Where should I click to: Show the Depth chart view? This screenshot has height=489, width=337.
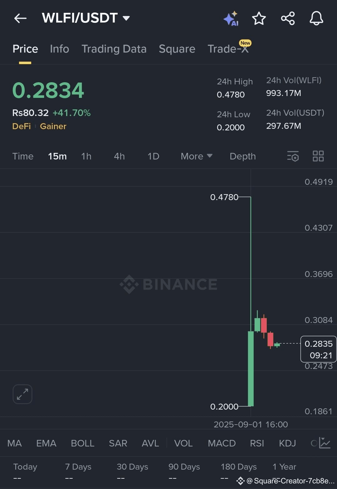coord(242,156)
